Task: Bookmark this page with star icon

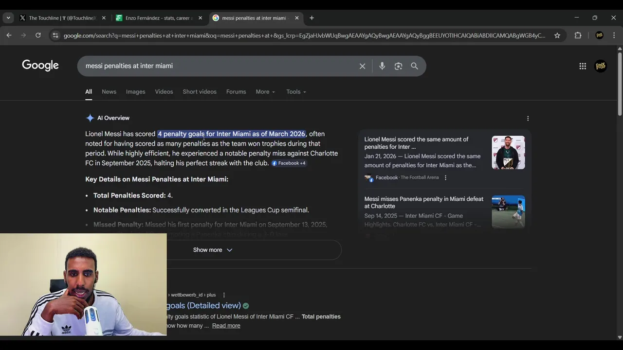Action: [x=557, y=35]
